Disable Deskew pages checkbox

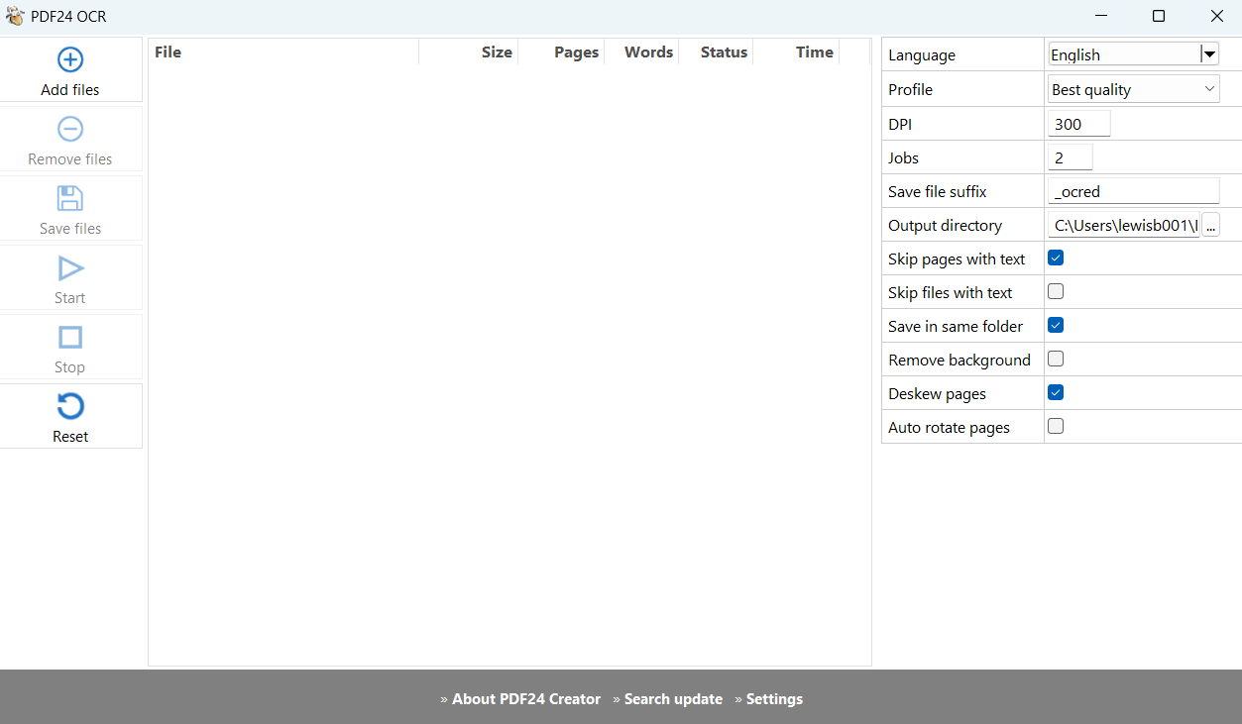click(x=1056, y=392)
